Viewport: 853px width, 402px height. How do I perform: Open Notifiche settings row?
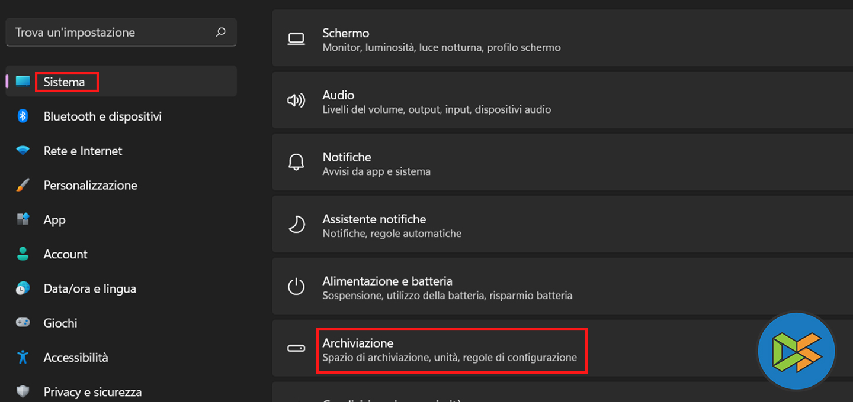tap(377, 164)
